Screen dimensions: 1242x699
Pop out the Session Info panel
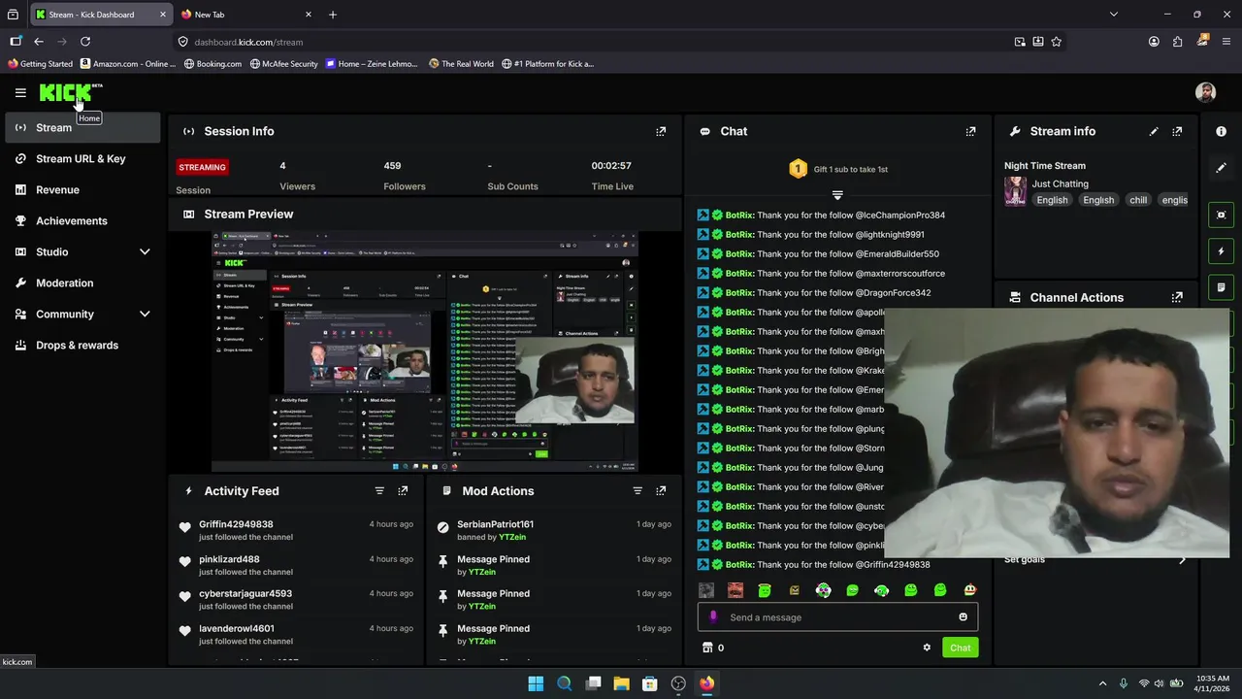pyautogui.click(x=661, y=131)
